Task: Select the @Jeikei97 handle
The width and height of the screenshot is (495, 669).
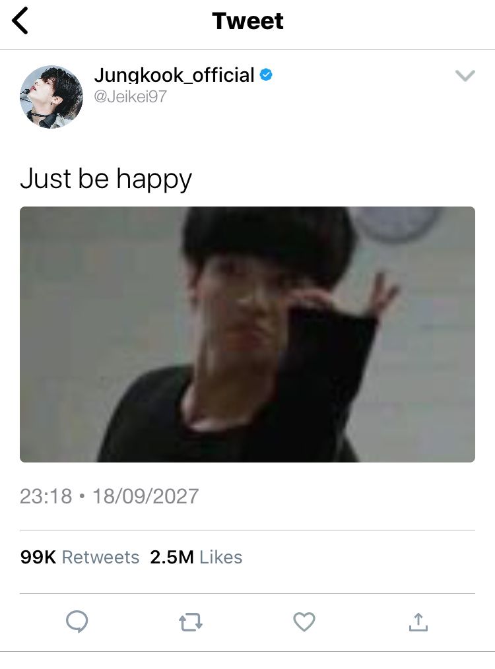Action: tap(130, 96)
